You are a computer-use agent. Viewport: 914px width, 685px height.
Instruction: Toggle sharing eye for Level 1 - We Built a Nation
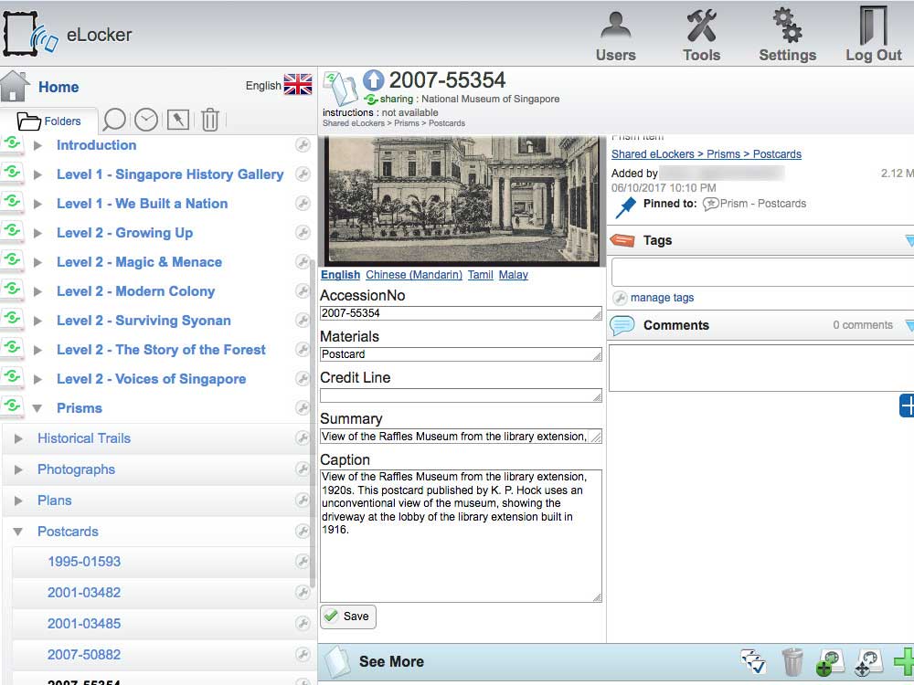coord(12,202)
